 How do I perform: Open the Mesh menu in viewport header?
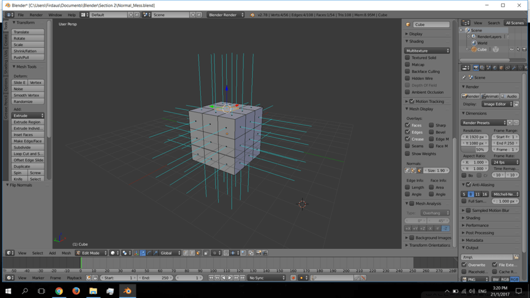[x=66, y=253]
